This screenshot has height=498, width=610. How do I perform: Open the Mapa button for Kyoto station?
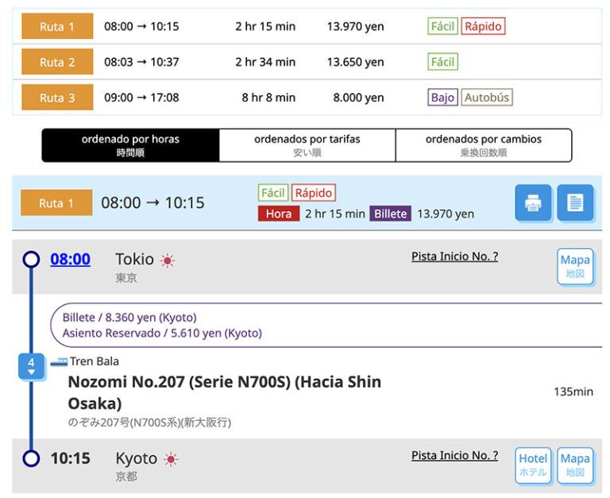pyautogui.click(x=575, y=465)
